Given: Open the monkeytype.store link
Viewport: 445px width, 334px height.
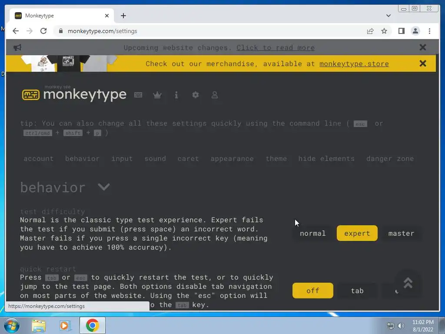Looking at the screenshot, I should (354, 63).
